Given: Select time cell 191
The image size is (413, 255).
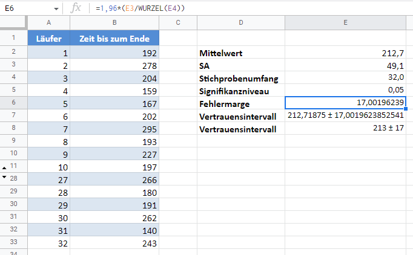Looking at the screenshot, I should tap(114, 204).
